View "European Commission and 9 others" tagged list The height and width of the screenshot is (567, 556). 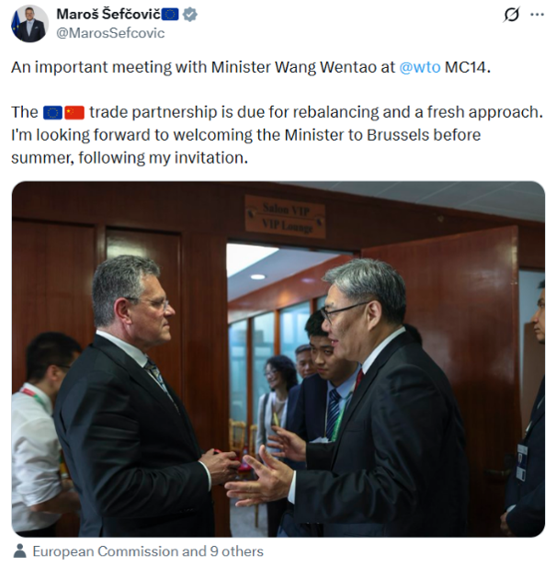(148, 551)
